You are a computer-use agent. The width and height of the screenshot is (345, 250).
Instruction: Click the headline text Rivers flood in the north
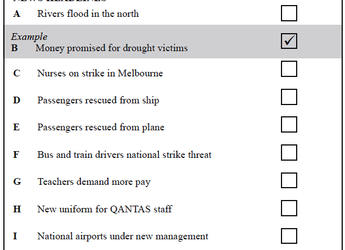pyautogui.click(x=88, y=13)
